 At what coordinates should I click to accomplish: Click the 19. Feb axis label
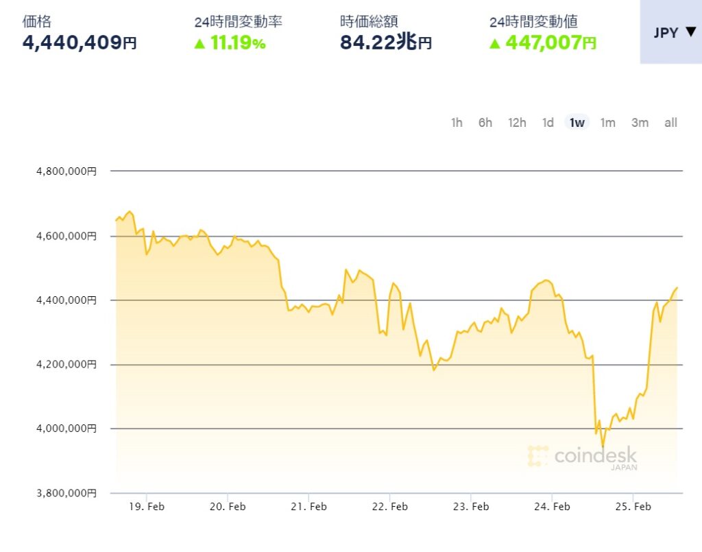tap(147, 506)
